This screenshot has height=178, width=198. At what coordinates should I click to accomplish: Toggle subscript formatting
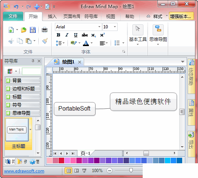coord(94,35)
